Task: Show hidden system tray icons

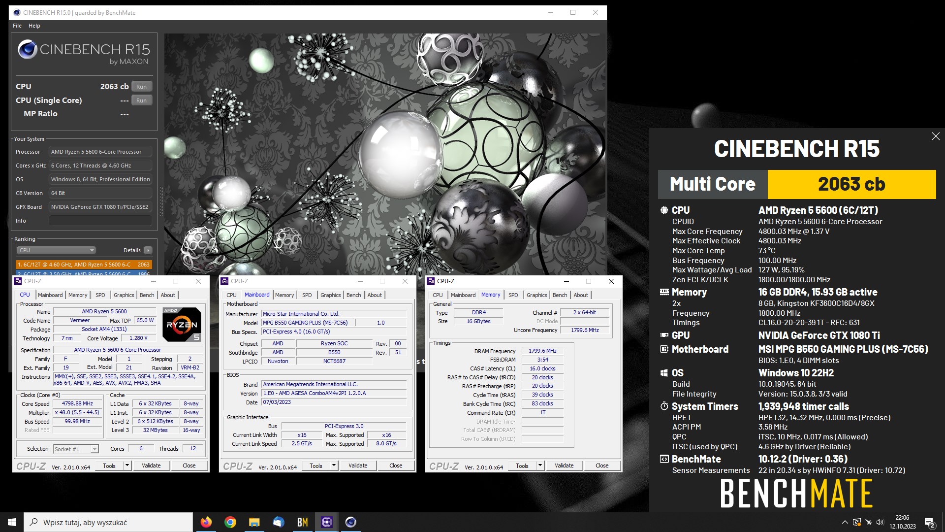Action: point(845,522)
